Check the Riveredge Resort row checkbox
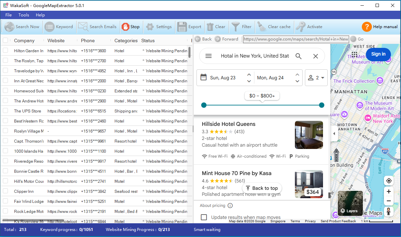401x237 pixels. tap(5, 161)
